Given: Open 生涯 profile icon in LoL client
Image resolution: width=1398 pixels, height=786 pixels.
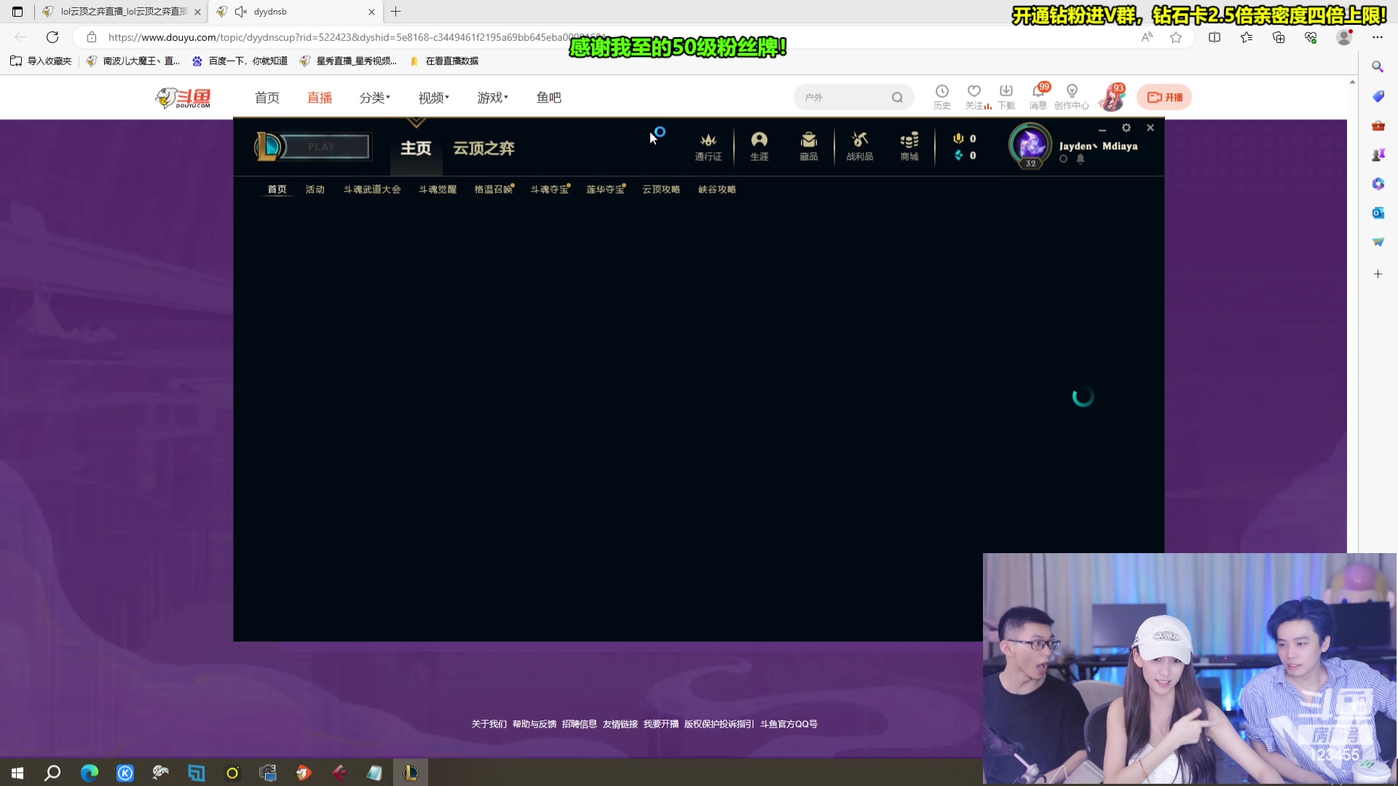Looking at the screenshot, I should pos(759,146).
